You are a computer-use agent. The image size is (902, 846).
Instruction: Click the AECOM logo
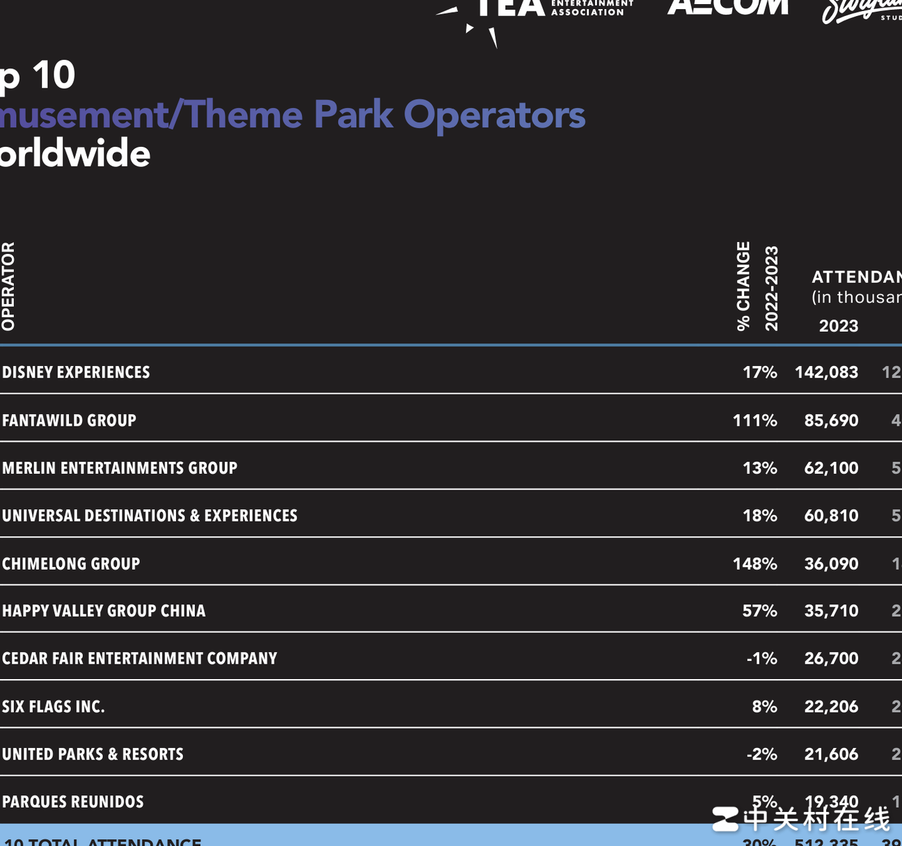click(x=727, y=7)
